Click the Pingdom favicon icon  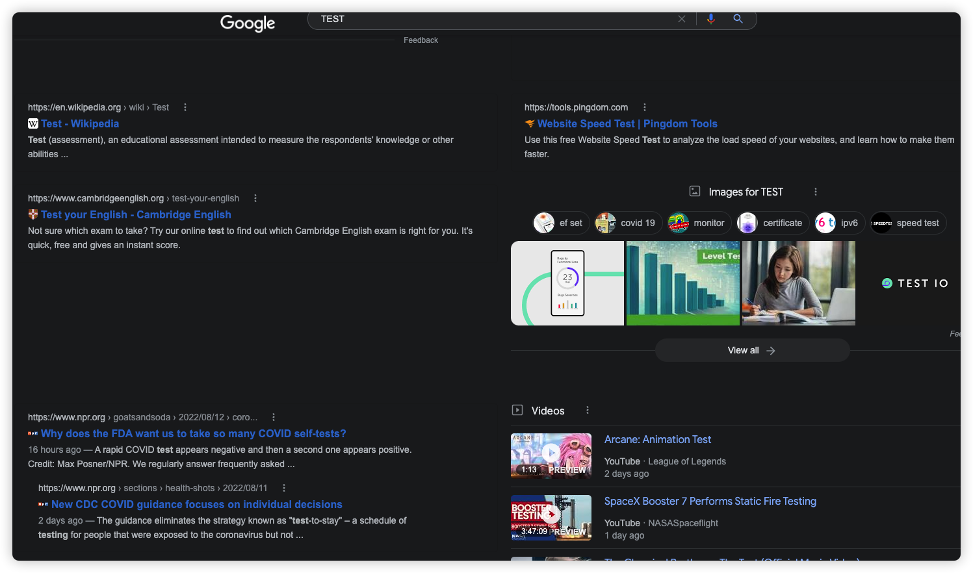[x=530, y=123]
